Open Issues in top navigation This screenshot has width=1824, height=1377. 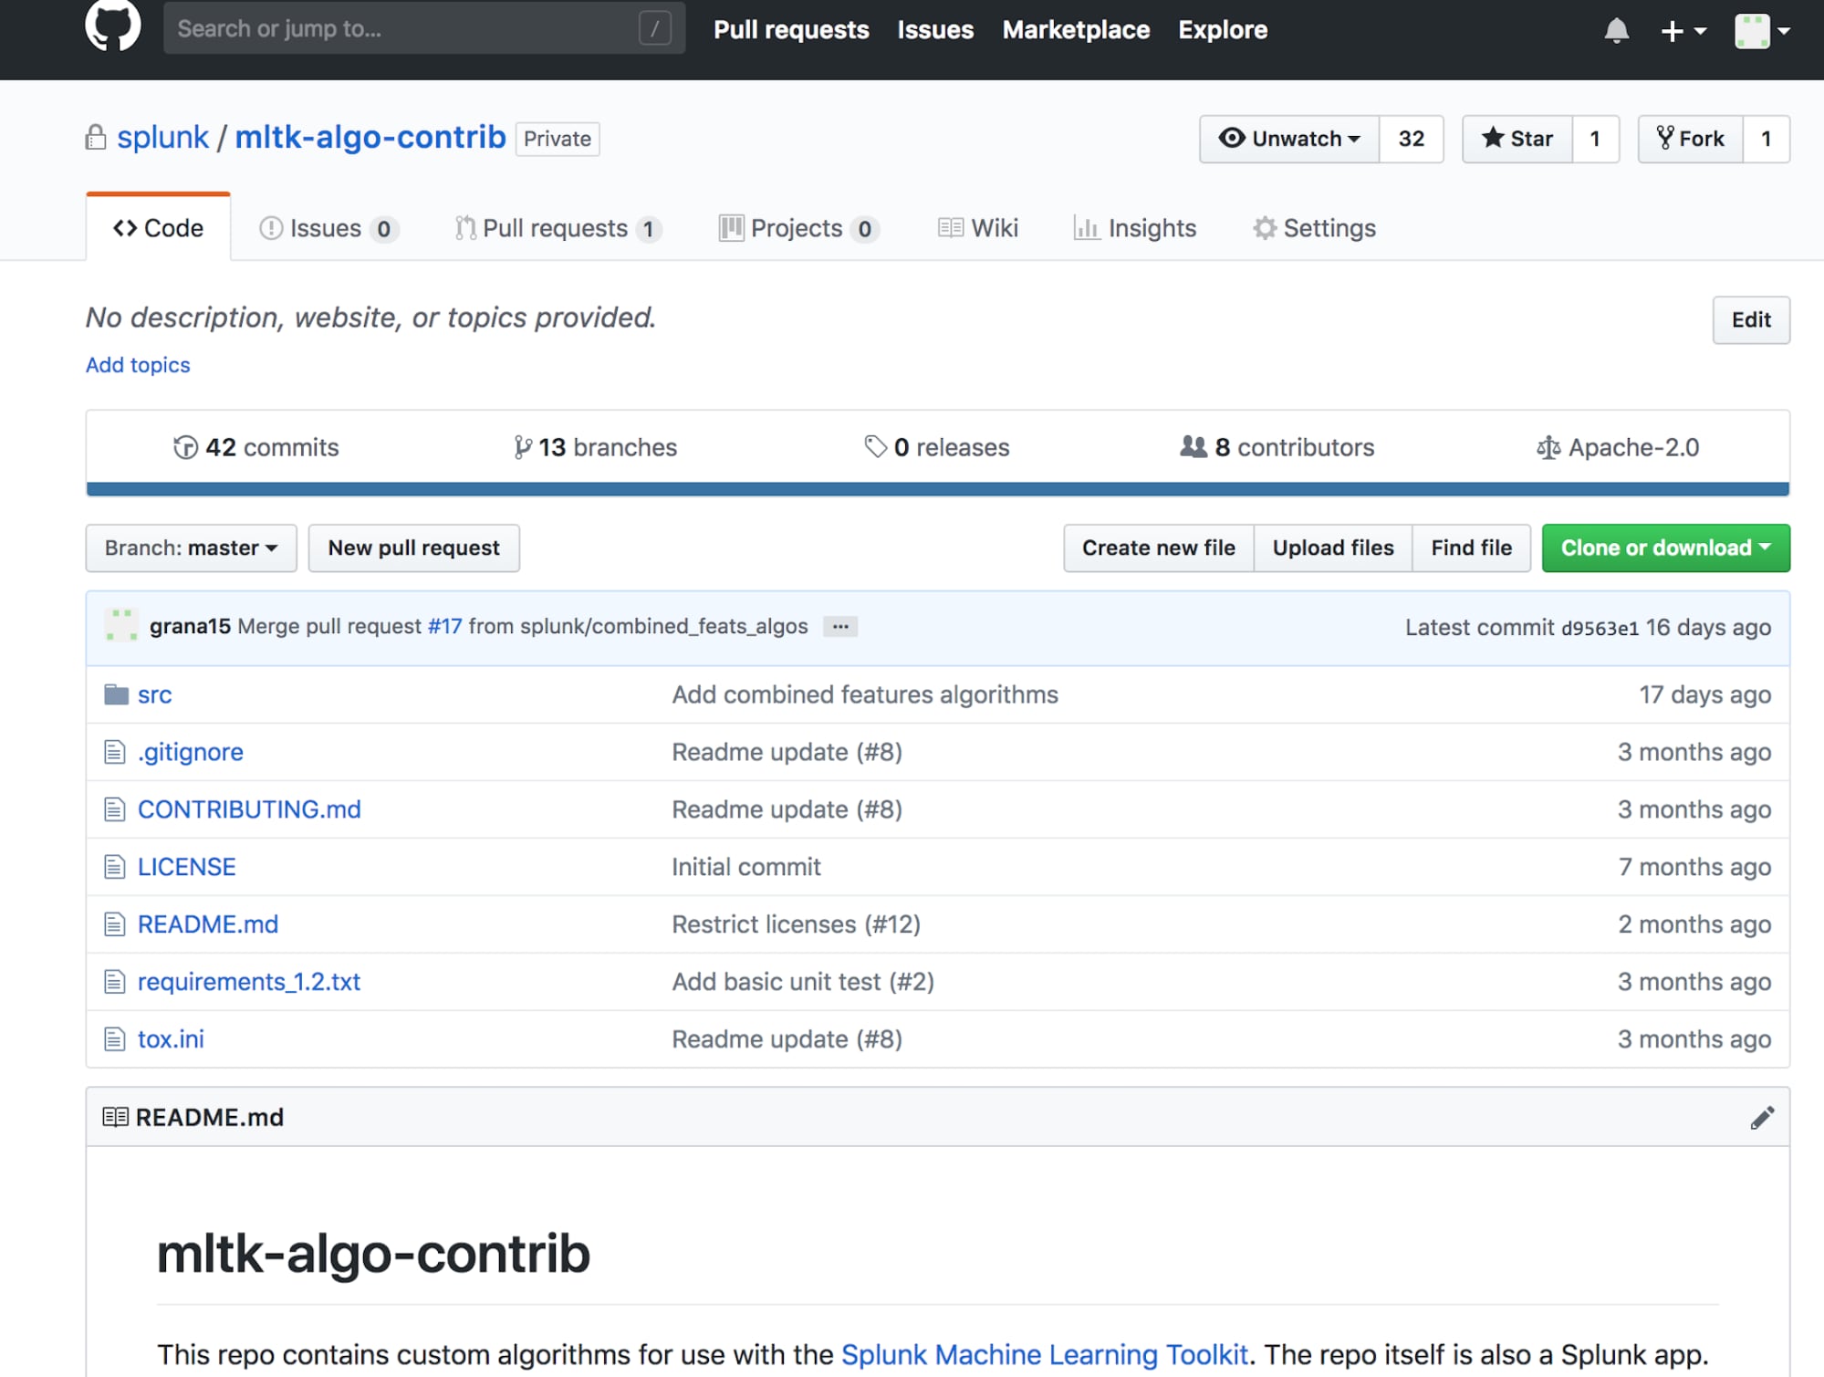(x=935, y=30)
